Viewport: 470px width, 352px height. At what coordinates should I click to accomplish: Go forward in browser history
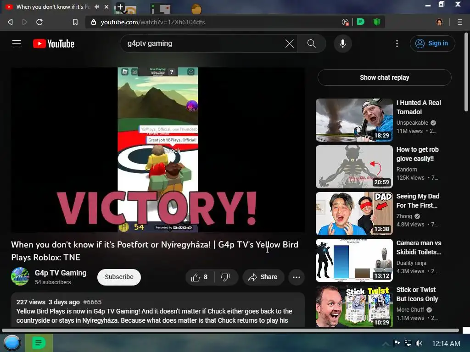25,22
